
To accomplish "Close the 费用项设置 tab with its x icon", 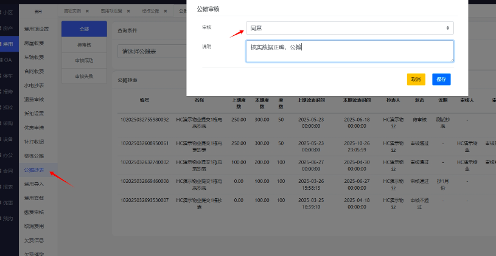I will tap(128, 11).
